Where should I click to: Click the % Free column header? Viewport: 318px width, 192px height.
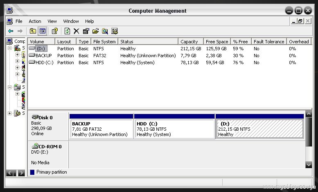pos(241,42)
